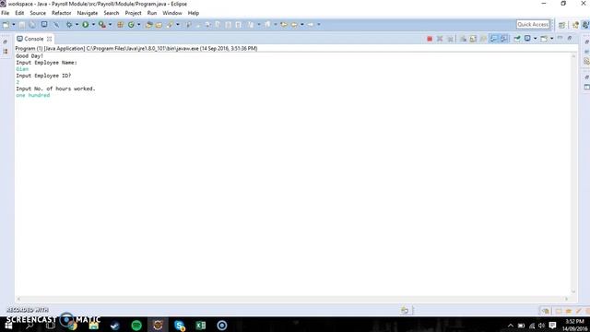The height and width of the screenshot is (332, 590).
Task: Click Open Console icon
Action: coord(544,39)
